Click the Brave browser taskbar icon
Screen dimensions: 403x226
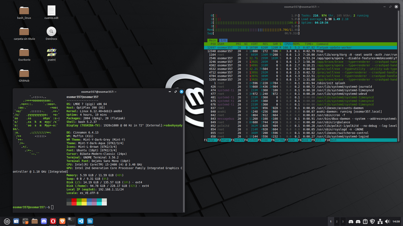pyautogui.click(x=62, y=221)
